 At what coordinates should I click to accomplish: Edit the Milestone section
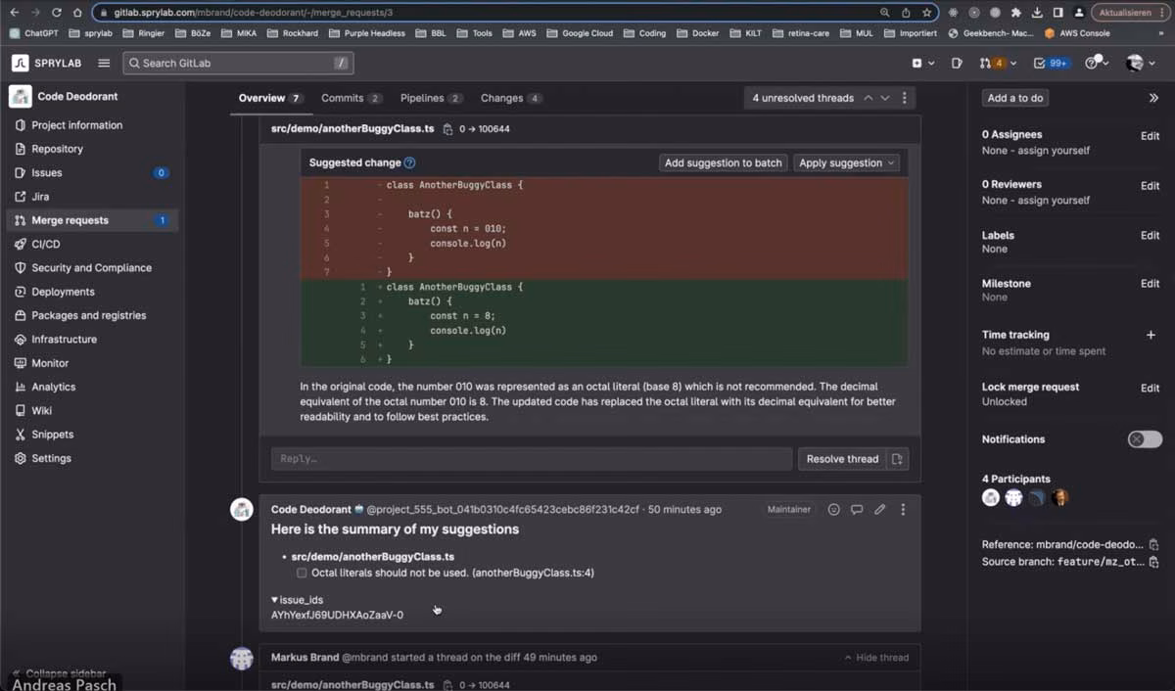(x=1150, y=283)
